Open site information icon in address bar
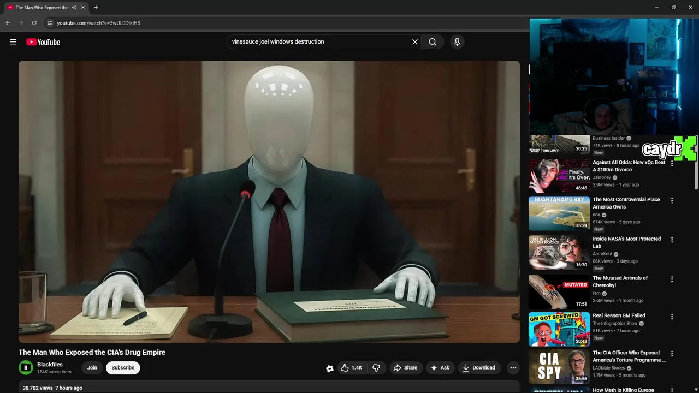This screenshot has width=699, height=393. 50,23
